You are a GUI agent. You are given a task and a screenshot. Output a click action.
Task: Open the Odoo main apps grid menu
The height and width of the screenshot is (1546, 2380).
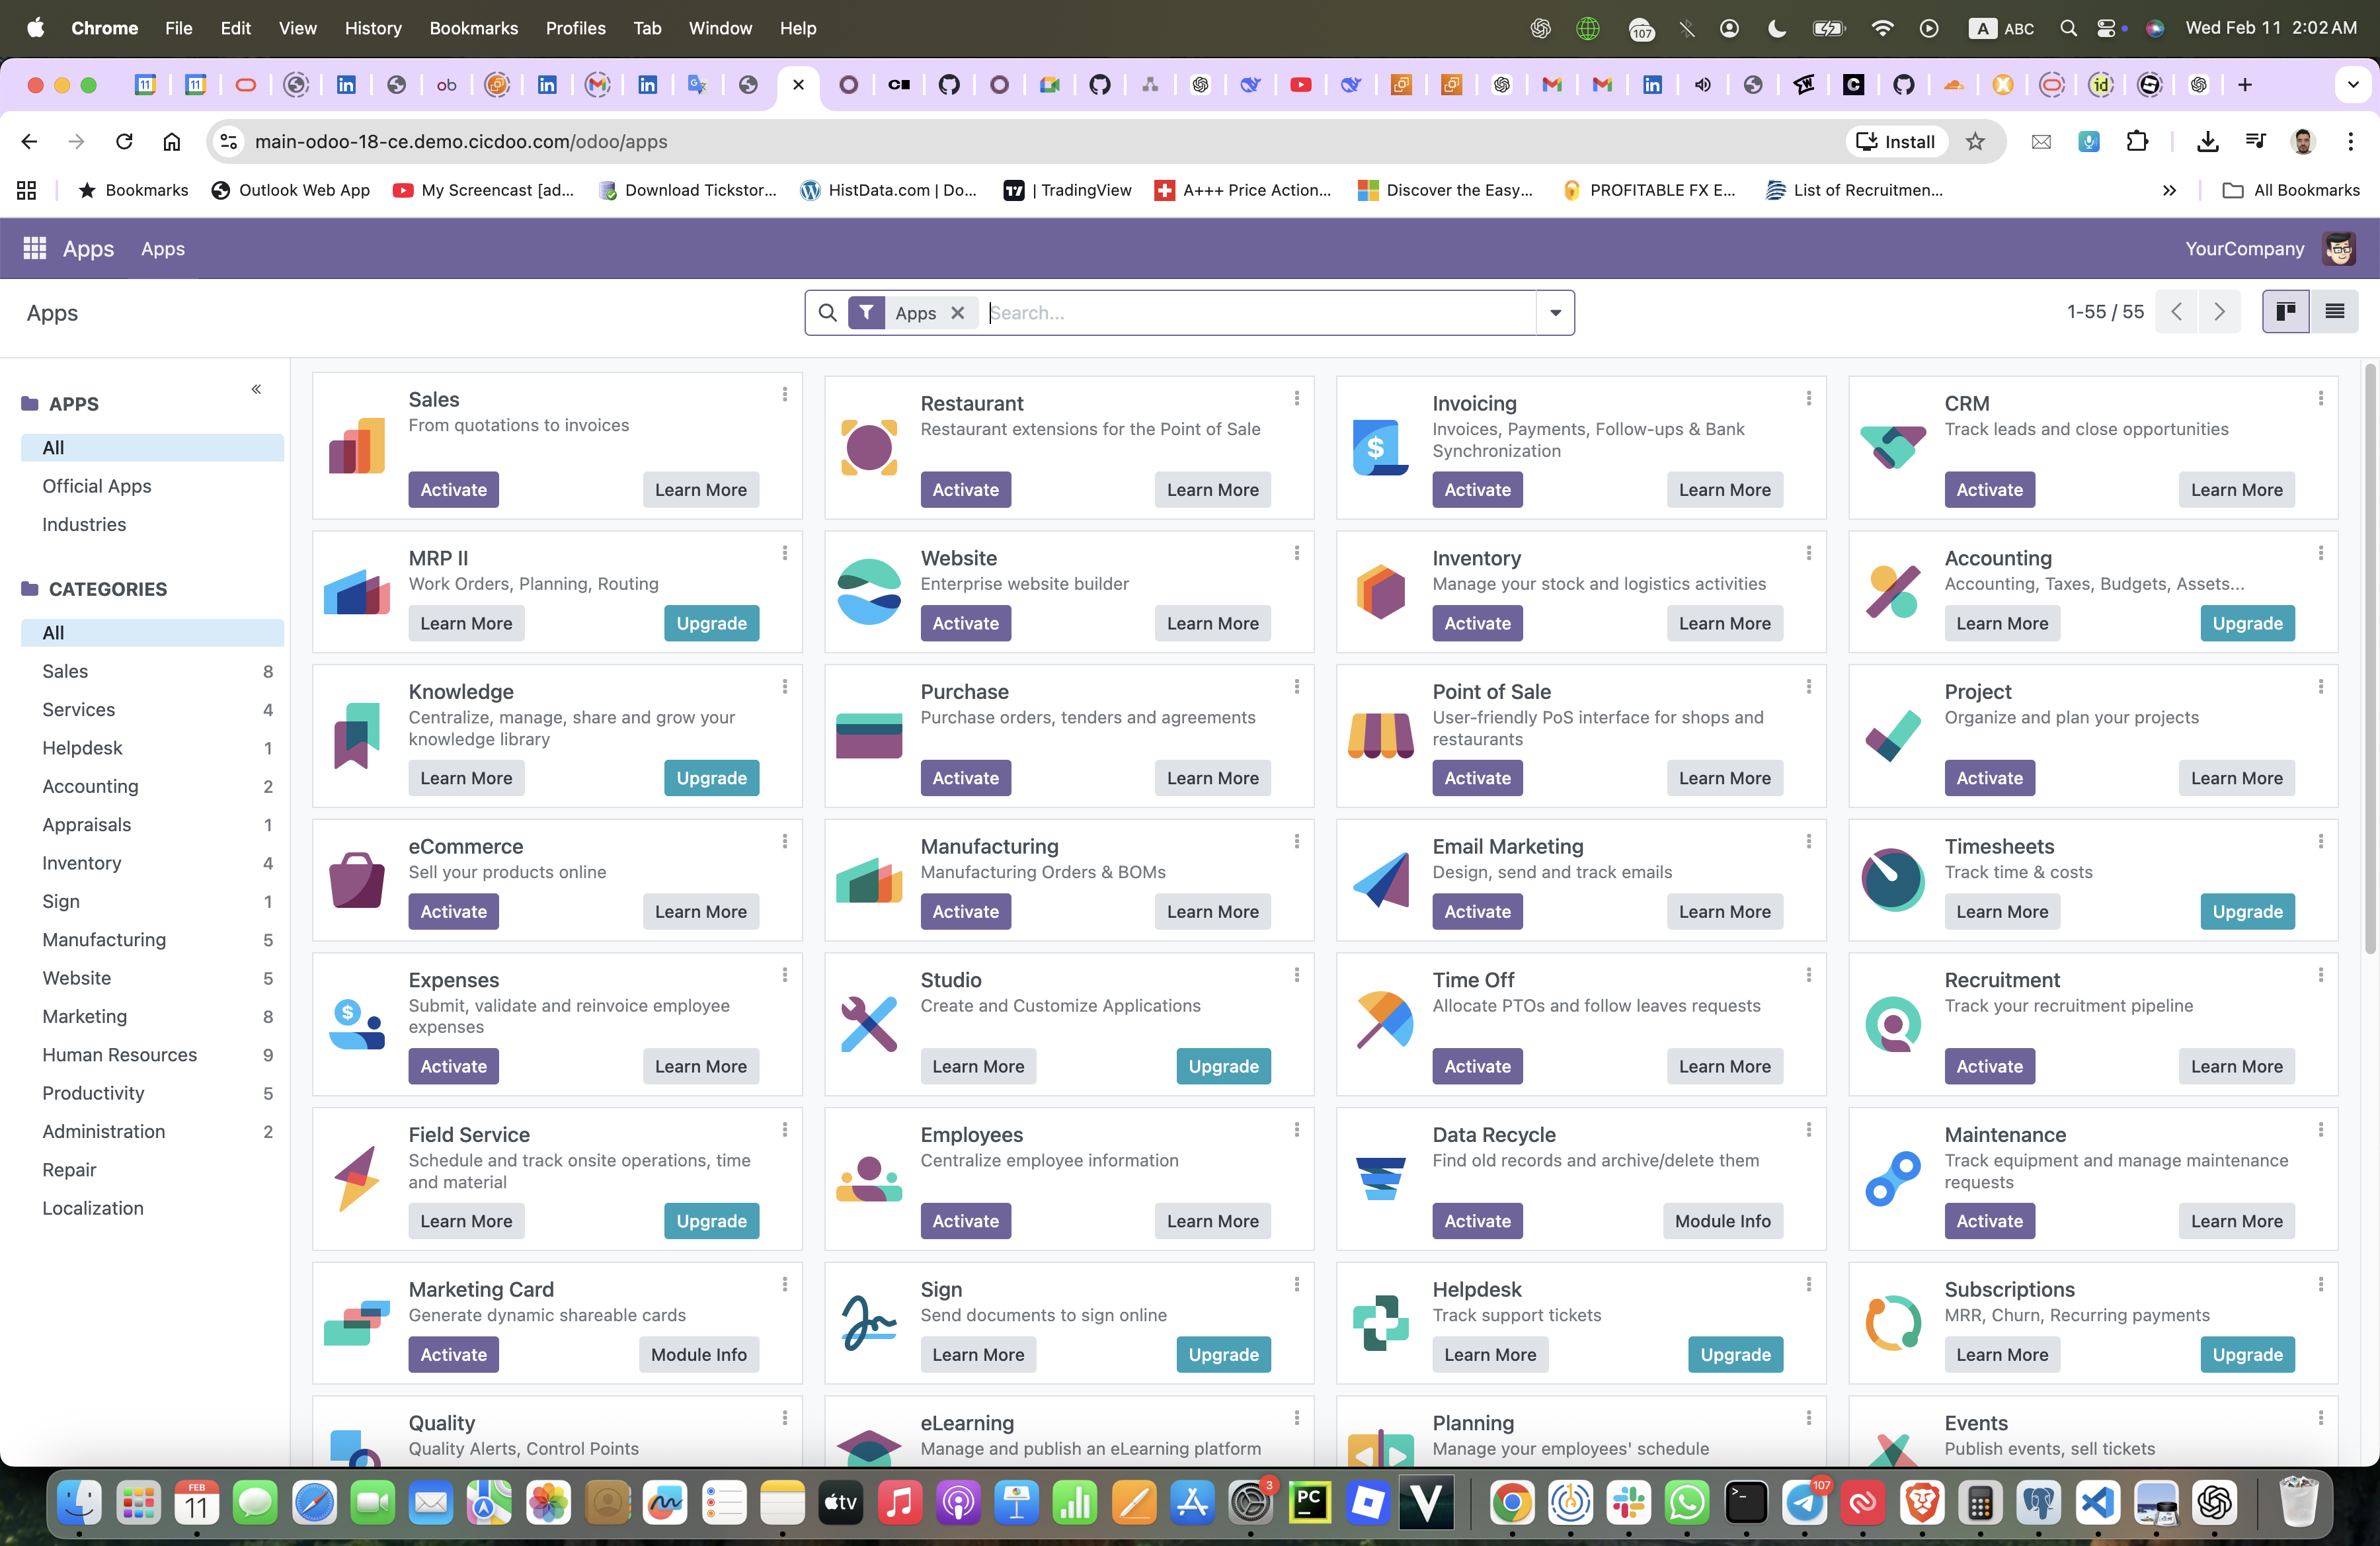pos(35,248)
